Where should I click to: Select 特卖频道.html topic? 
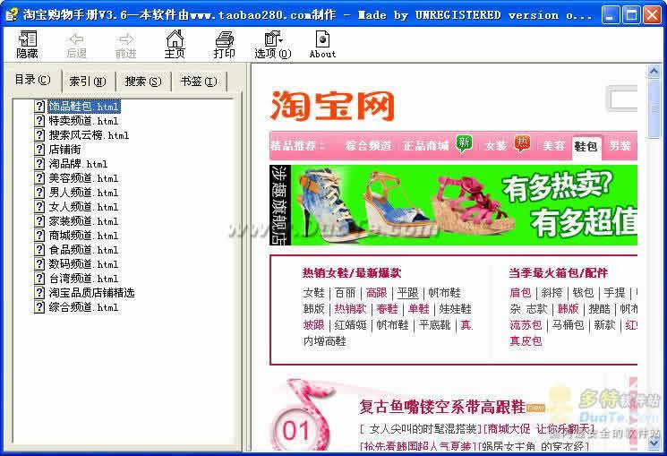click(83, 121)
